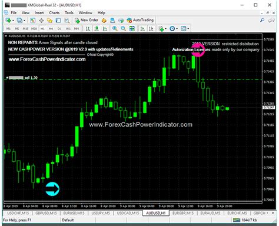Screen dimensions: 279x226
Task: Show the Terminal panel icon
Action: pos(58,21)
